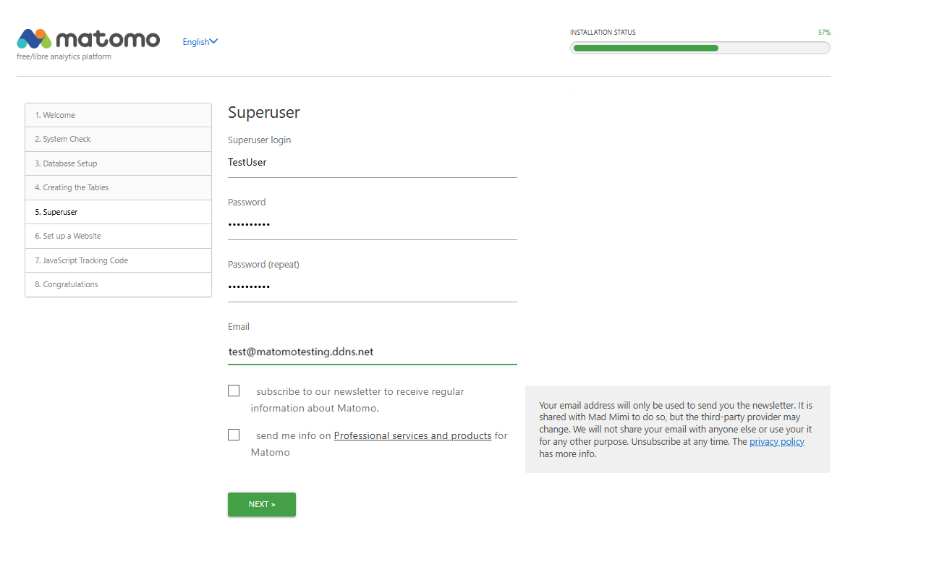Open the privacy policy link
The image size is (947, 575).
coord(776,442)
